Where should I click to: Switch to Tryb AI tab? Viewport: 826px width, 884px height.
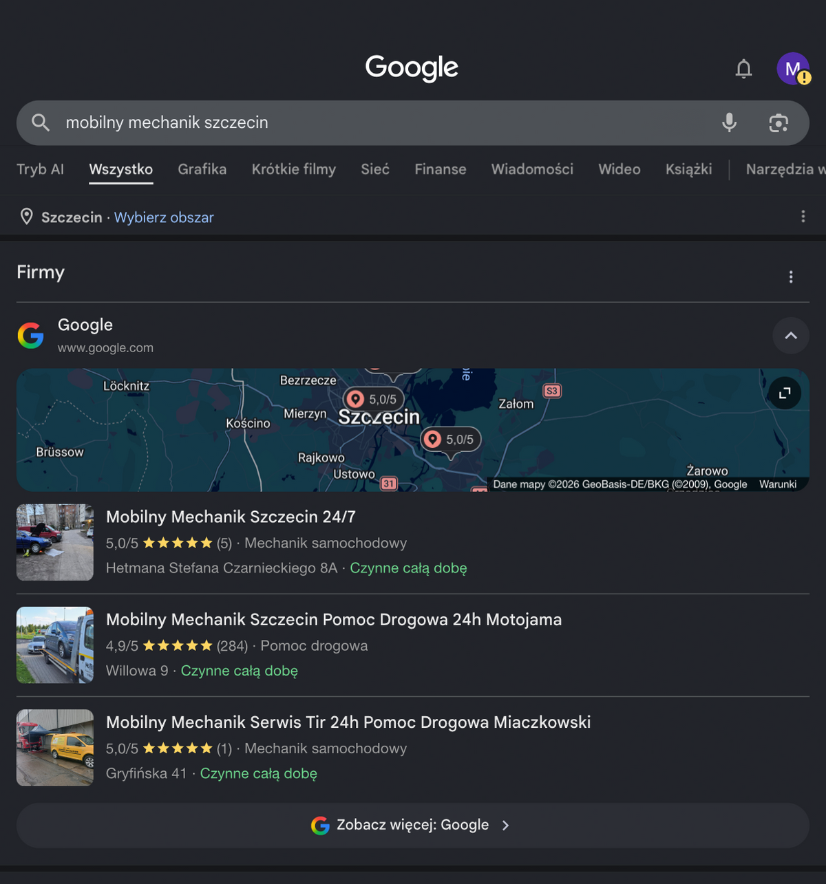point(40,169)
